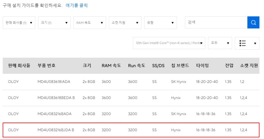
Task: Select part number MD4U083618BEDA B
Action: 56,98
